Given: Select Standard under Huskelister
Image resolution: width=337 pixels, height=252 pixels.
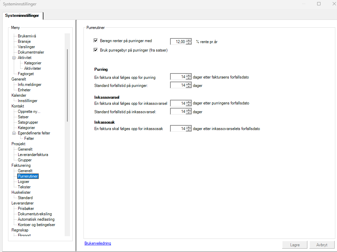Looking at the screenshot, I should pos(25,198).
